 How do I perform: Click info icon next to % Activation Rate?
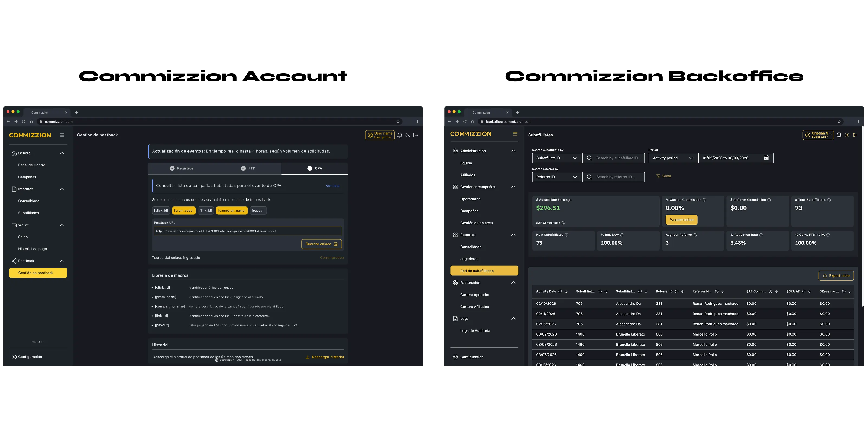coord(761,235)
